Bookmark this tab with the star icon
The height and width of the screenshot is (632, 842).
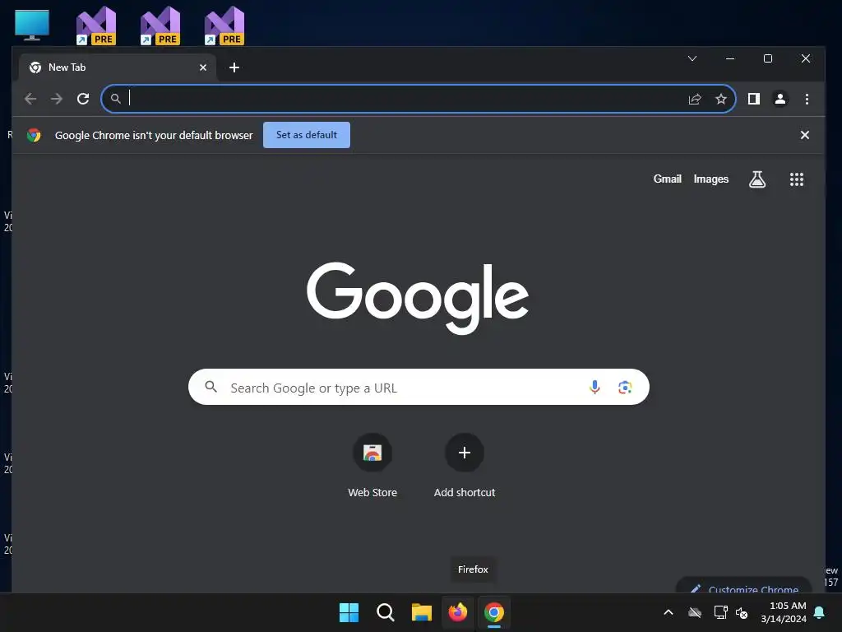tap(721, 99)
